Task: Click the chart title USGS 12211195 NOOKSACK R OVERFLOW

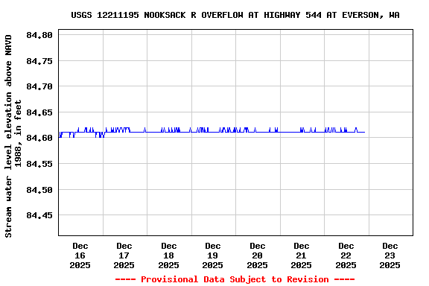Action: click(x=235, y=15)
